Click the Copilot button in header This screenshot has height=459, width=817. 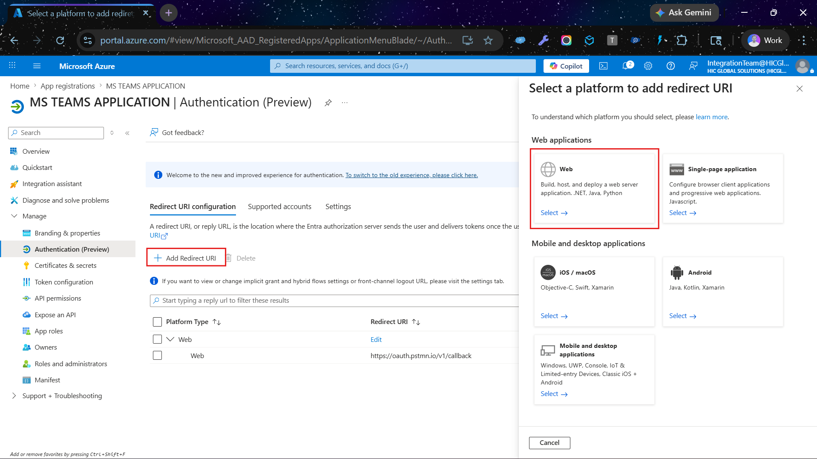(x=566, y=66)
